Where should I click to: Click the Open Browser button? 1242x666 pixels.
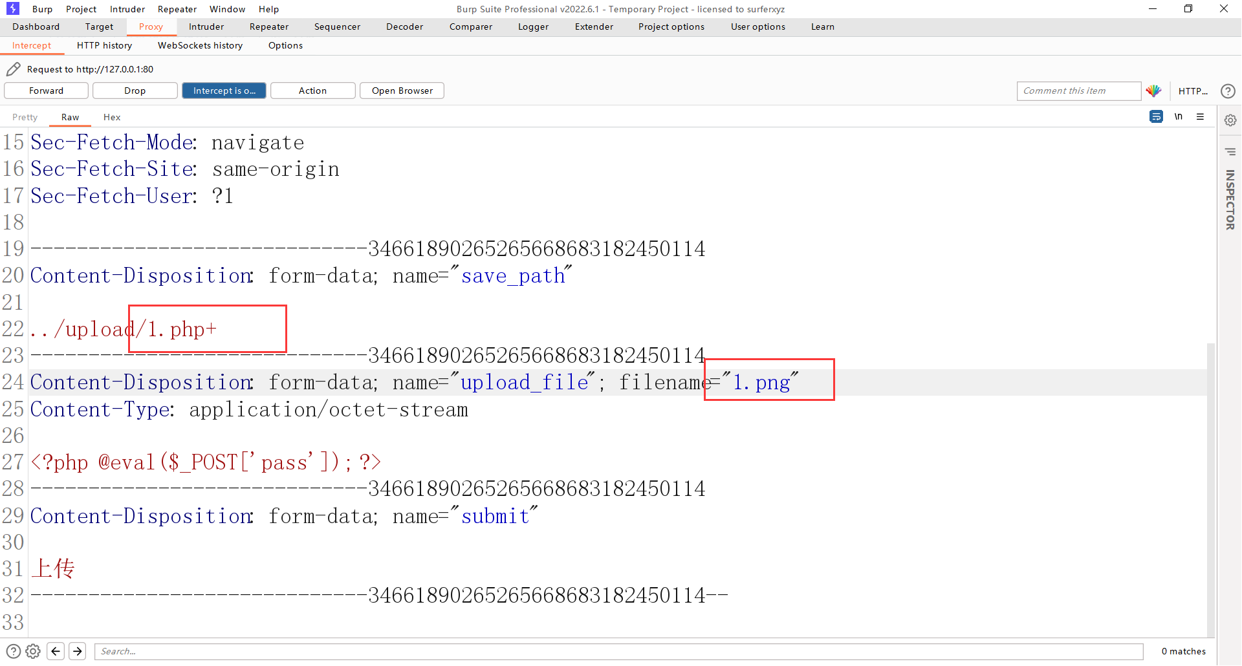(x=402, y=91)
